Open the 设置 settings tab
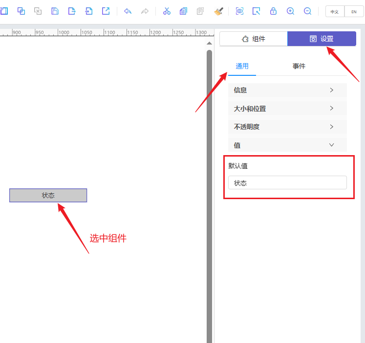This screenshot has width=365, height=343. point(322,39)
